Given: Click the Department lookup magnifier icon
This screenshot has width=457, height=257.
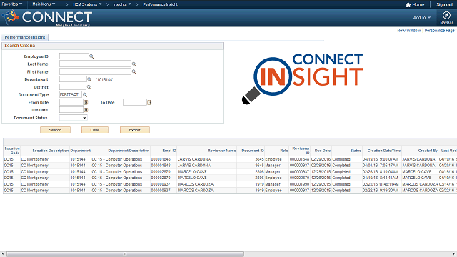Looking at the screenshot, I should [89, 79].
